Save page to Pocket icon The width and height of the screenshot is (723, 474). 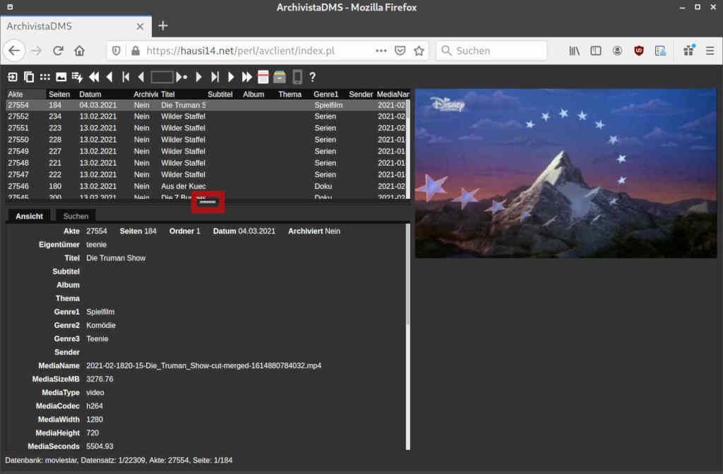[400, 51]
